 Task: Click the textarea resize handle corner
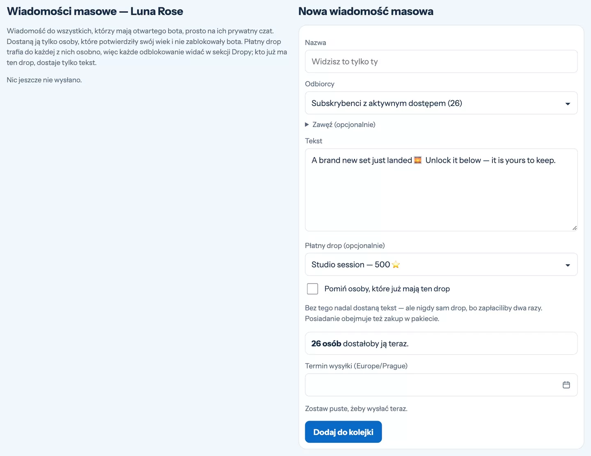(x=575, y=228)
